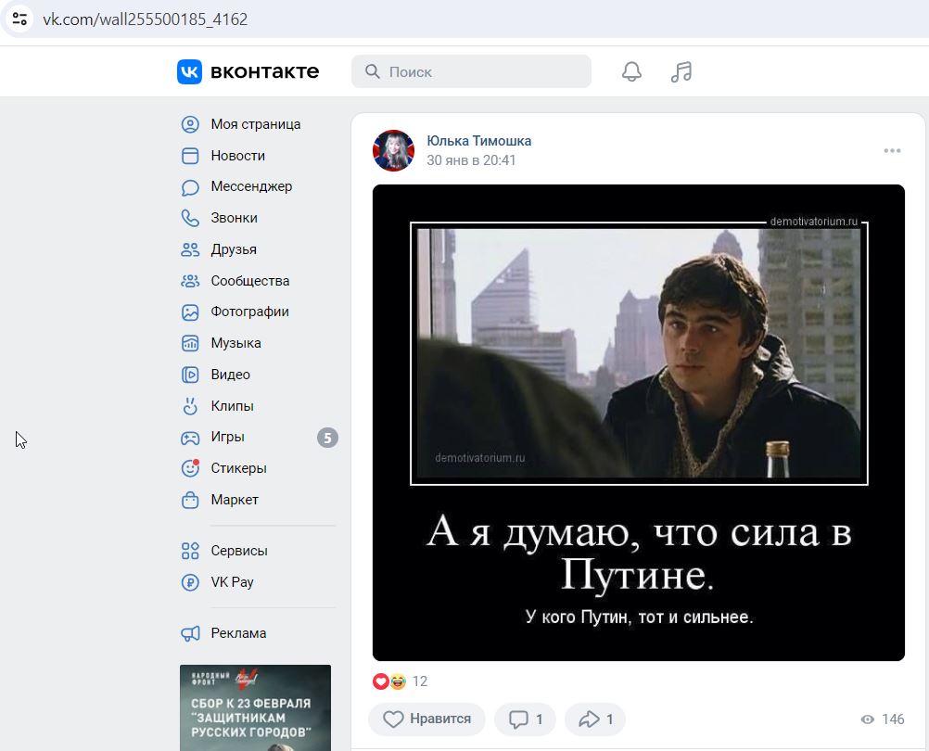
Task: Click the Игры gamepad icon
Action: point(190,438)
